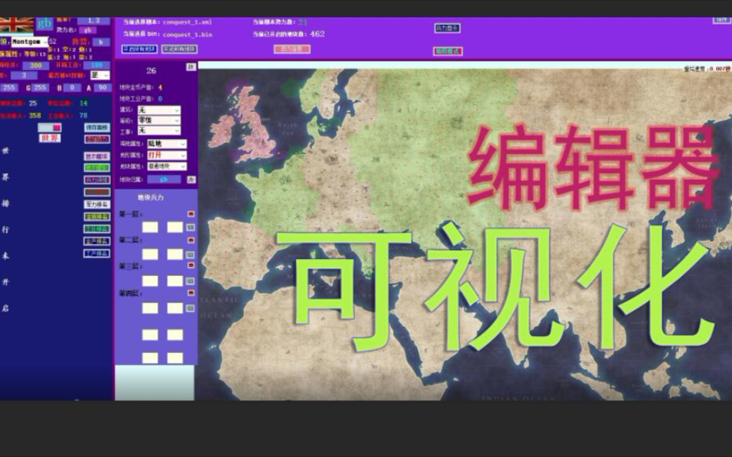The width and height of the screenshot is (732, 457).
Task: Open the 等级 dropdown showing 零级
Action: [159, 120]
